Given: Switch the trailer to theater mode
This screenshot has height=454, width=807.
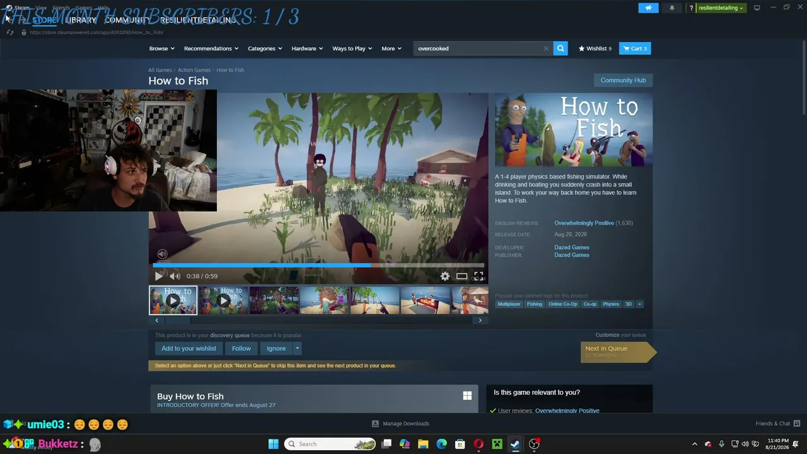Looking at the screenshot, I should click(462, 276).
